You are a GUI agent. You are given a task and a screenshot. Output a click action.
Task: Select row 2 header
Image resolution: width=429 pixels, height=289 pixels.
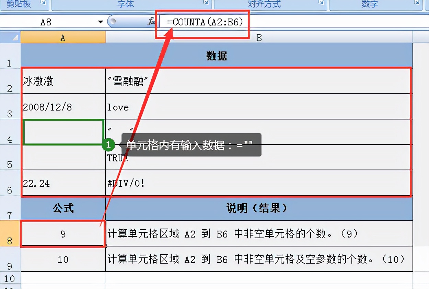pos(10,81)
